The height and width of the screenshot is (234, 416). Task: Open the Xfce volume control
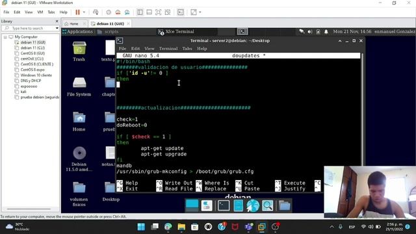[309, 32]
